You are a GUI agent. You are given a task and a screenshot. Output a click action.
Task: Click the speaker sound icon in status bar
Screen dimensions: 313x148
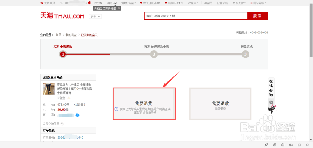click(x=291, y=145)
